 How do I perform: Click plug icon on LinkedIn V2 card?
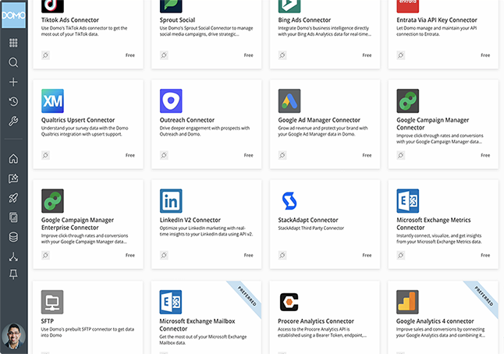[164, 255]
